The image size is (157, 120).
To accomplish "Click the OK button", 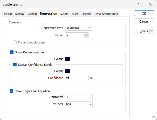I will pos(144,13).
